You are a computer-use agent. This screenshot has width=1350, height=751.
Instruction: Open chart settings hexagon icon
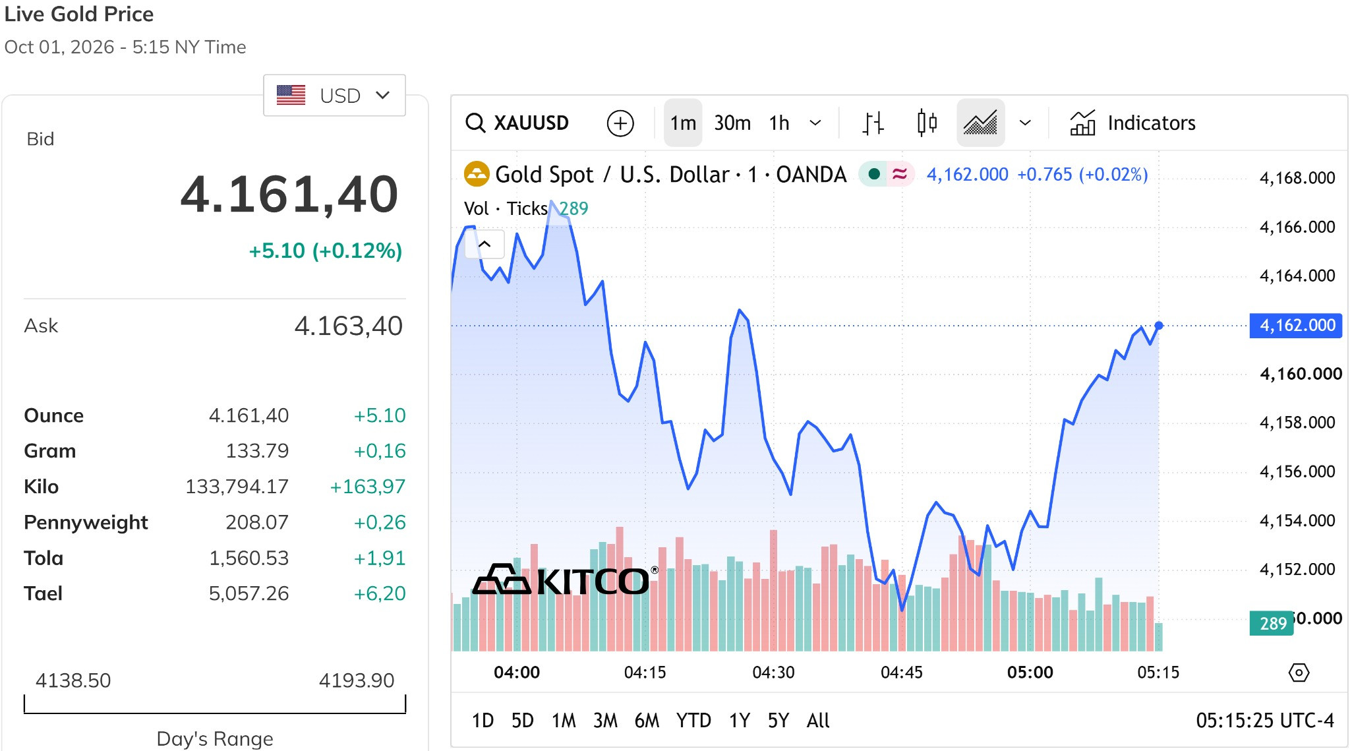point(1299,673)
